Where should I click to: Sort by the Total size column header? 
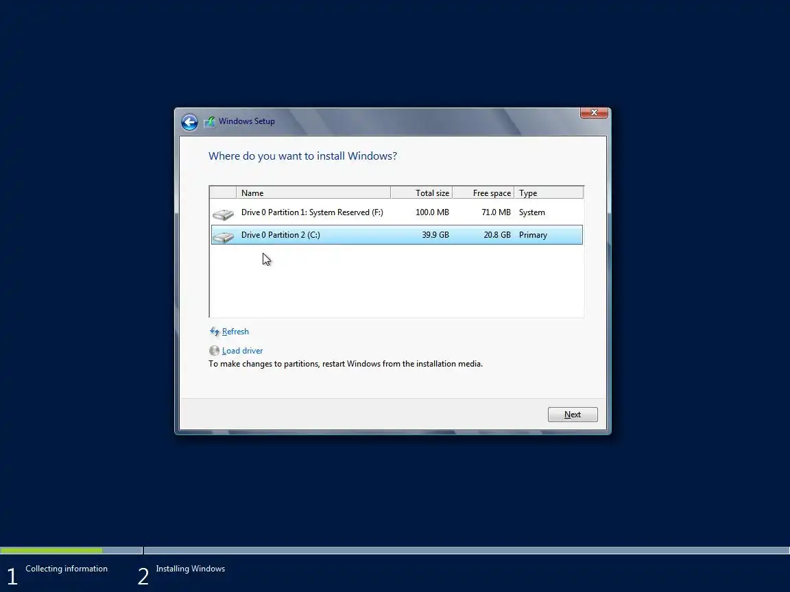point(422,193)
